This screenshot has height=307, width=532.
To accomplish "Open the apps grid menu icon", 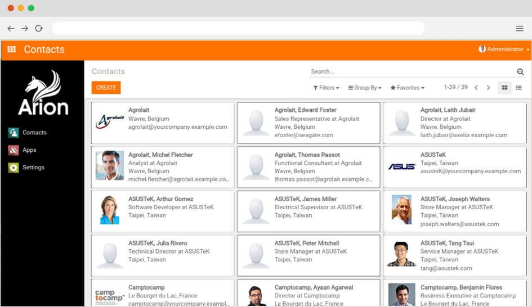I will (x=11, y=49).
